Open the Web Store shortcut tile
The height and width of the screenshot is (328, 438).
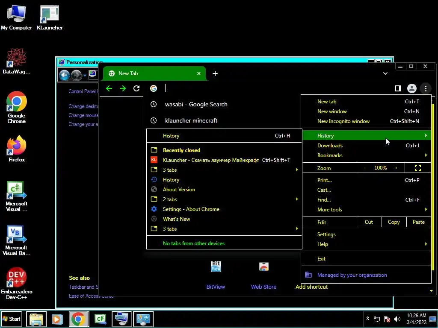pyautogui.click(x=263, y=275)
